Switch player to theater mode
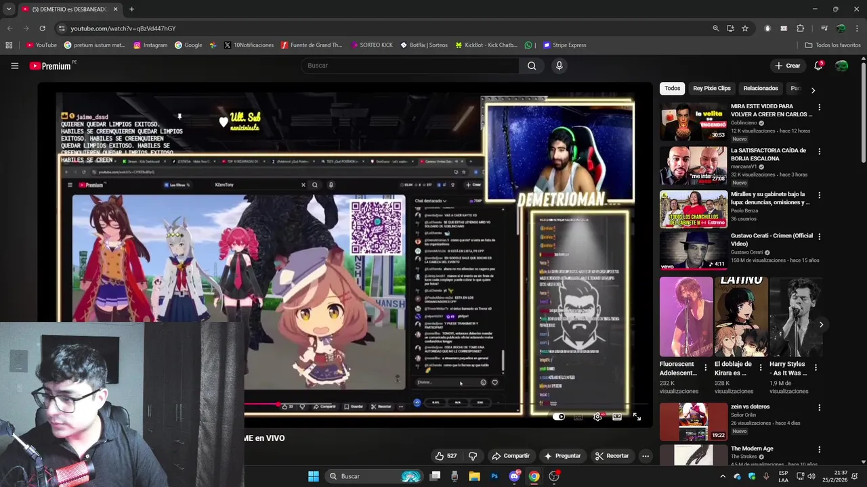The image size is (867, 487). [617, 417]
